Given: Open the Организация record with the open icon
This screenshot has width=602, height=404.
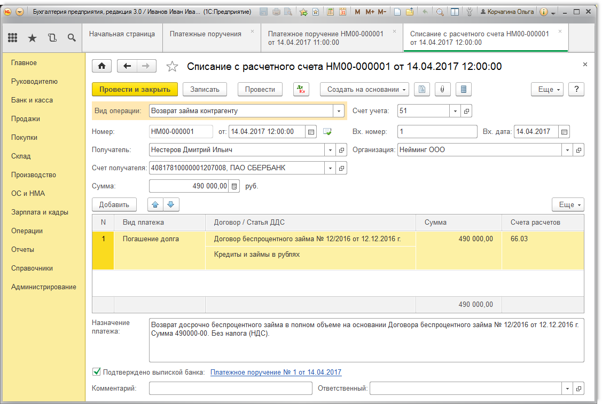Looking at the screenshot, I should pos(578,150).
